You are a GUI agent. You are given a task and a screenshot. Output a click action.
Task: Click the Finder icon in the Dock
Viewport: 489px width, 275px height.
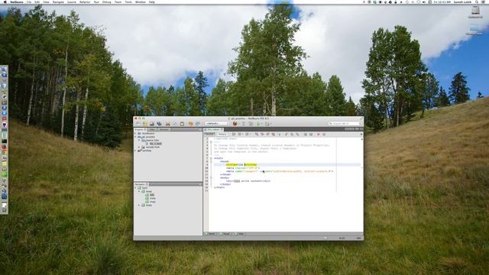click(x=4, y=70)
